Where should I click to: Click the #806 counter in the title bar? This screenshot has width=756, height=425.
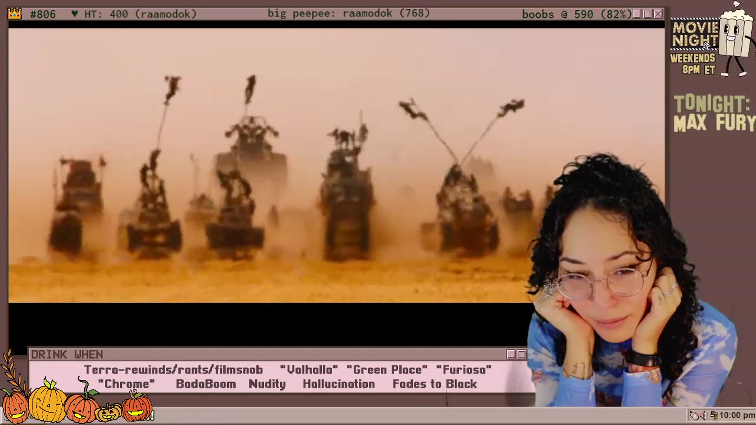[x=43, y=14]
